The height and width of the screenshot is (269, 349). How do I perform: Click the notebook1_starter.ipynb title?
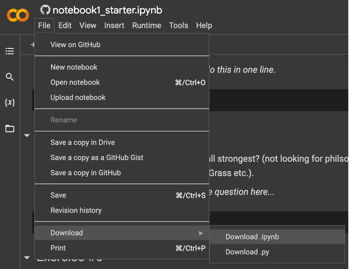pyautogui.click(x=107, y=10)
